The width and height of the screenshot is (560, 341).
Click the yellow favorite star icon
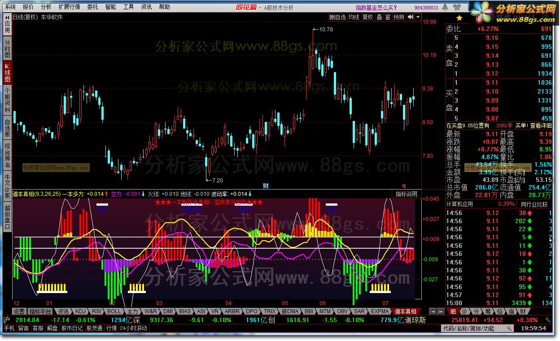point(459,18)
